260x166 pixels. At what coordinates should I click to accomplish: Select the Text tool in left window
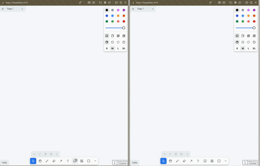coord(68,161)
